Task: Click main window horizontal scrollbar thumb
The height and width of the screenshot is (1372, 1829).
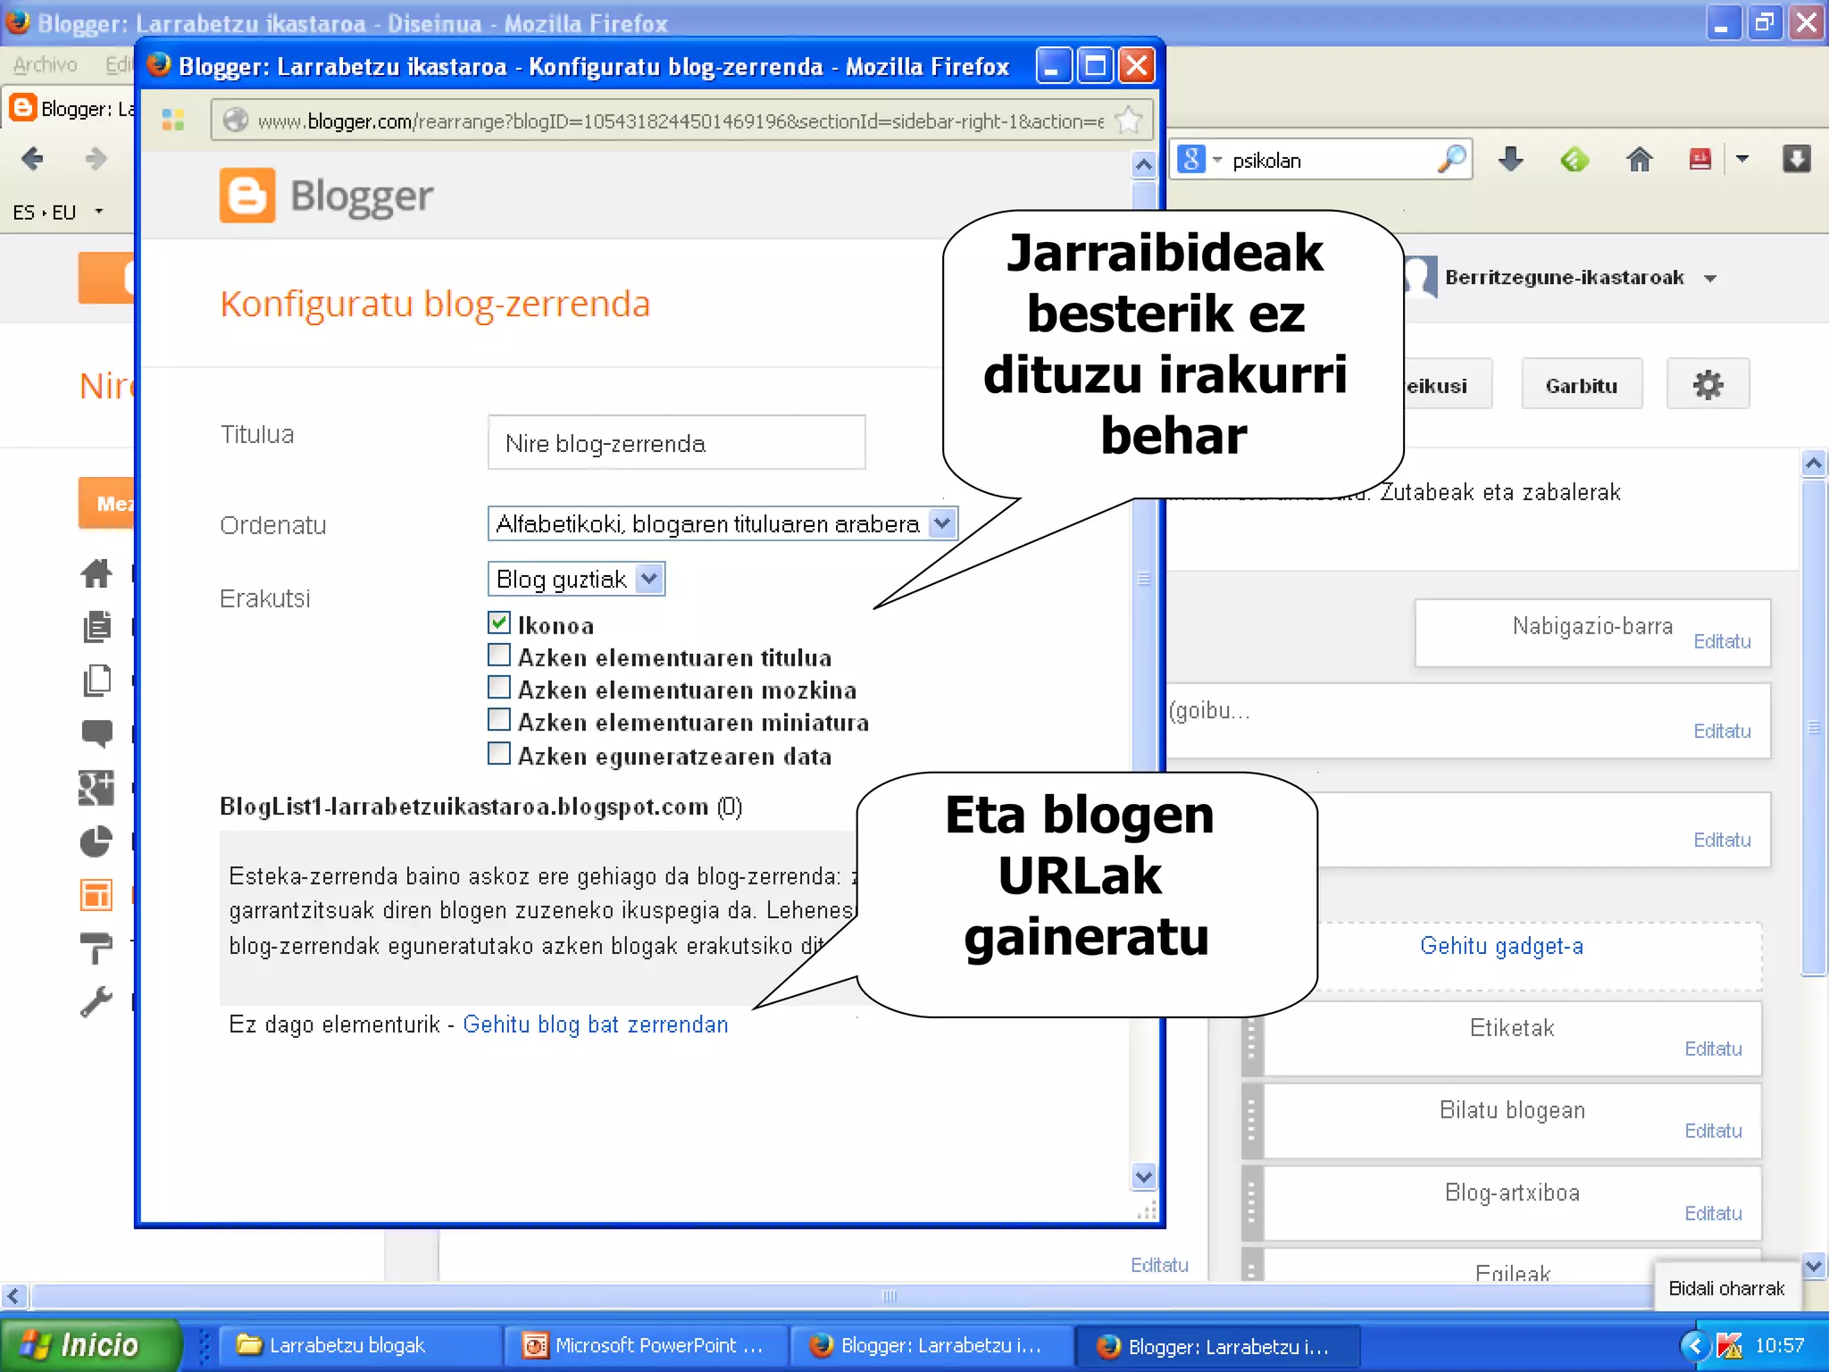Action: pos(889,1295)
